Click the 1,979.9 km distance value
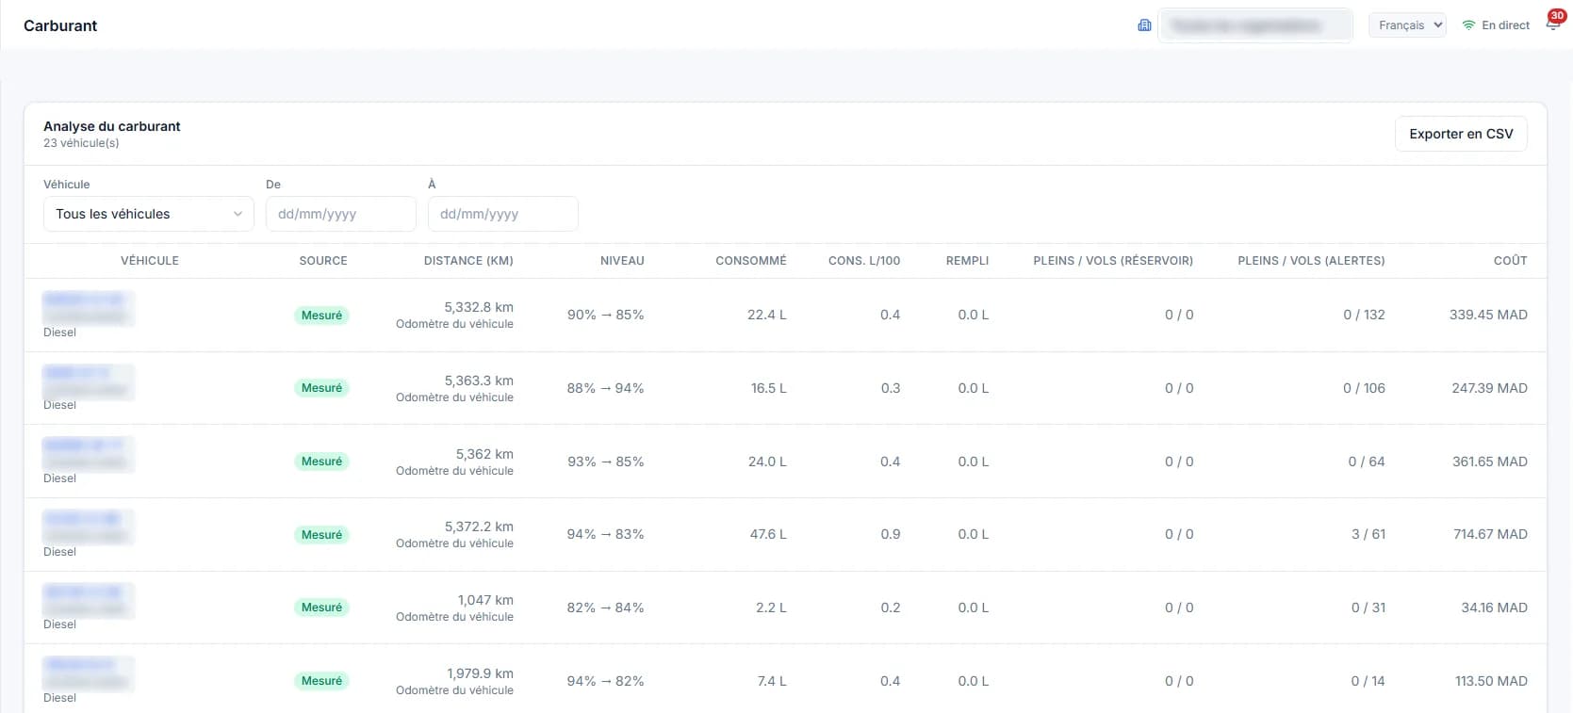1573x713 pixels. (480, 673)
